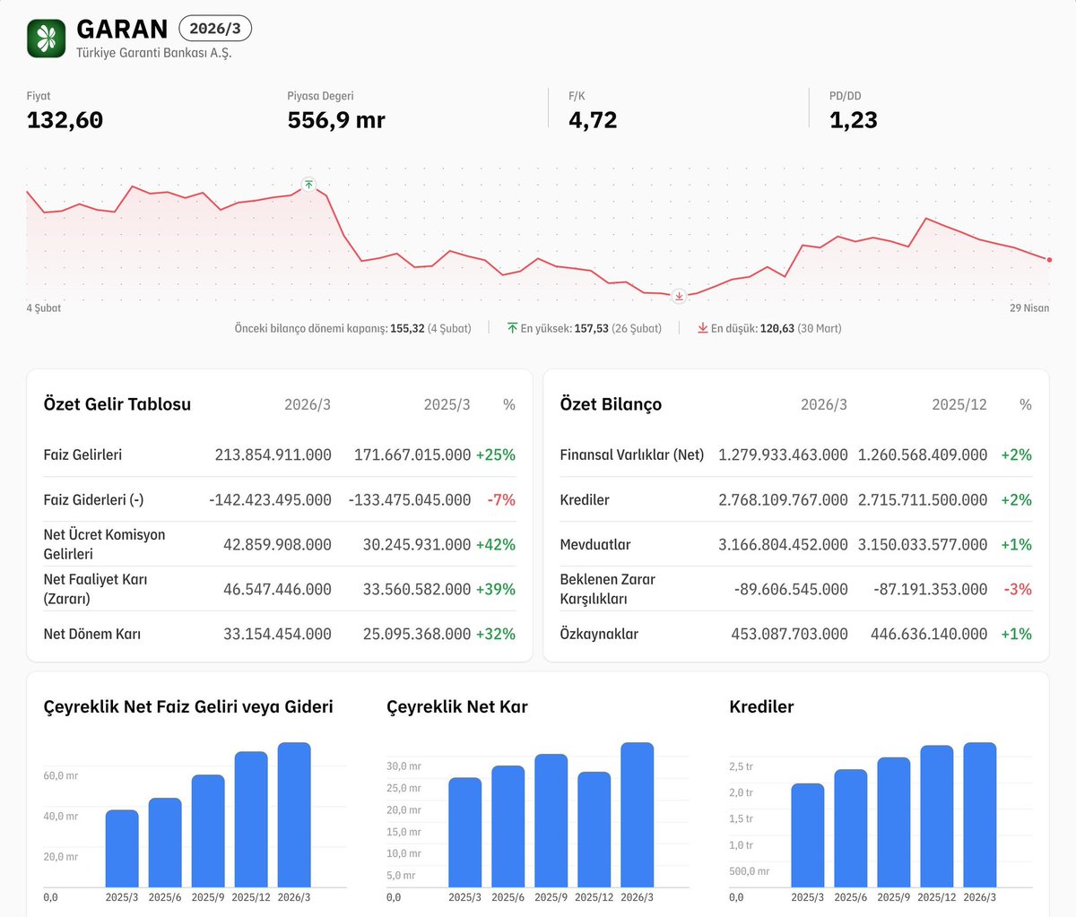Click the 2025/12 balance sheet column header
1076x917 pixels.
coord(959,404)
